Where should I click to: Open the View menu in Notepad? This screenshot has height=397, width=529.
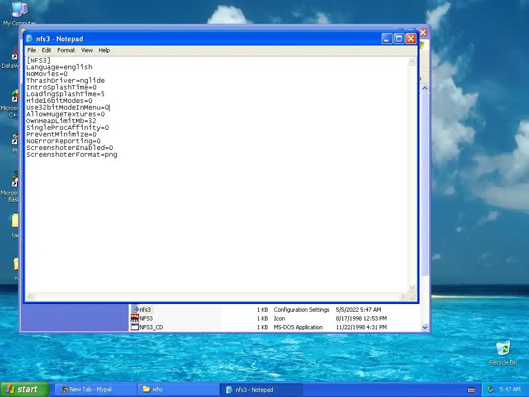point(87,50)
